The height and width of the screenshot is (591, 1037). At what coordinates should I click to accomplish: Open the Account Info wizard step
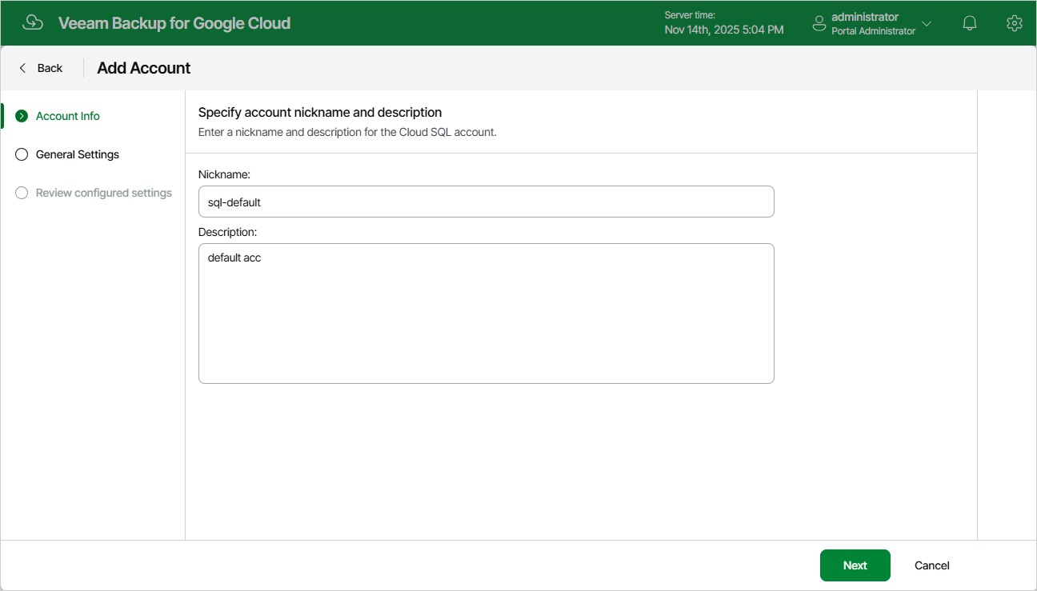point(68,116)
